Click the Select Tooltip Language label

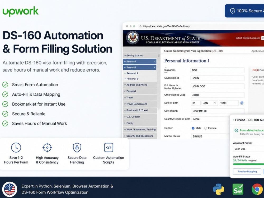pos(248,38)
